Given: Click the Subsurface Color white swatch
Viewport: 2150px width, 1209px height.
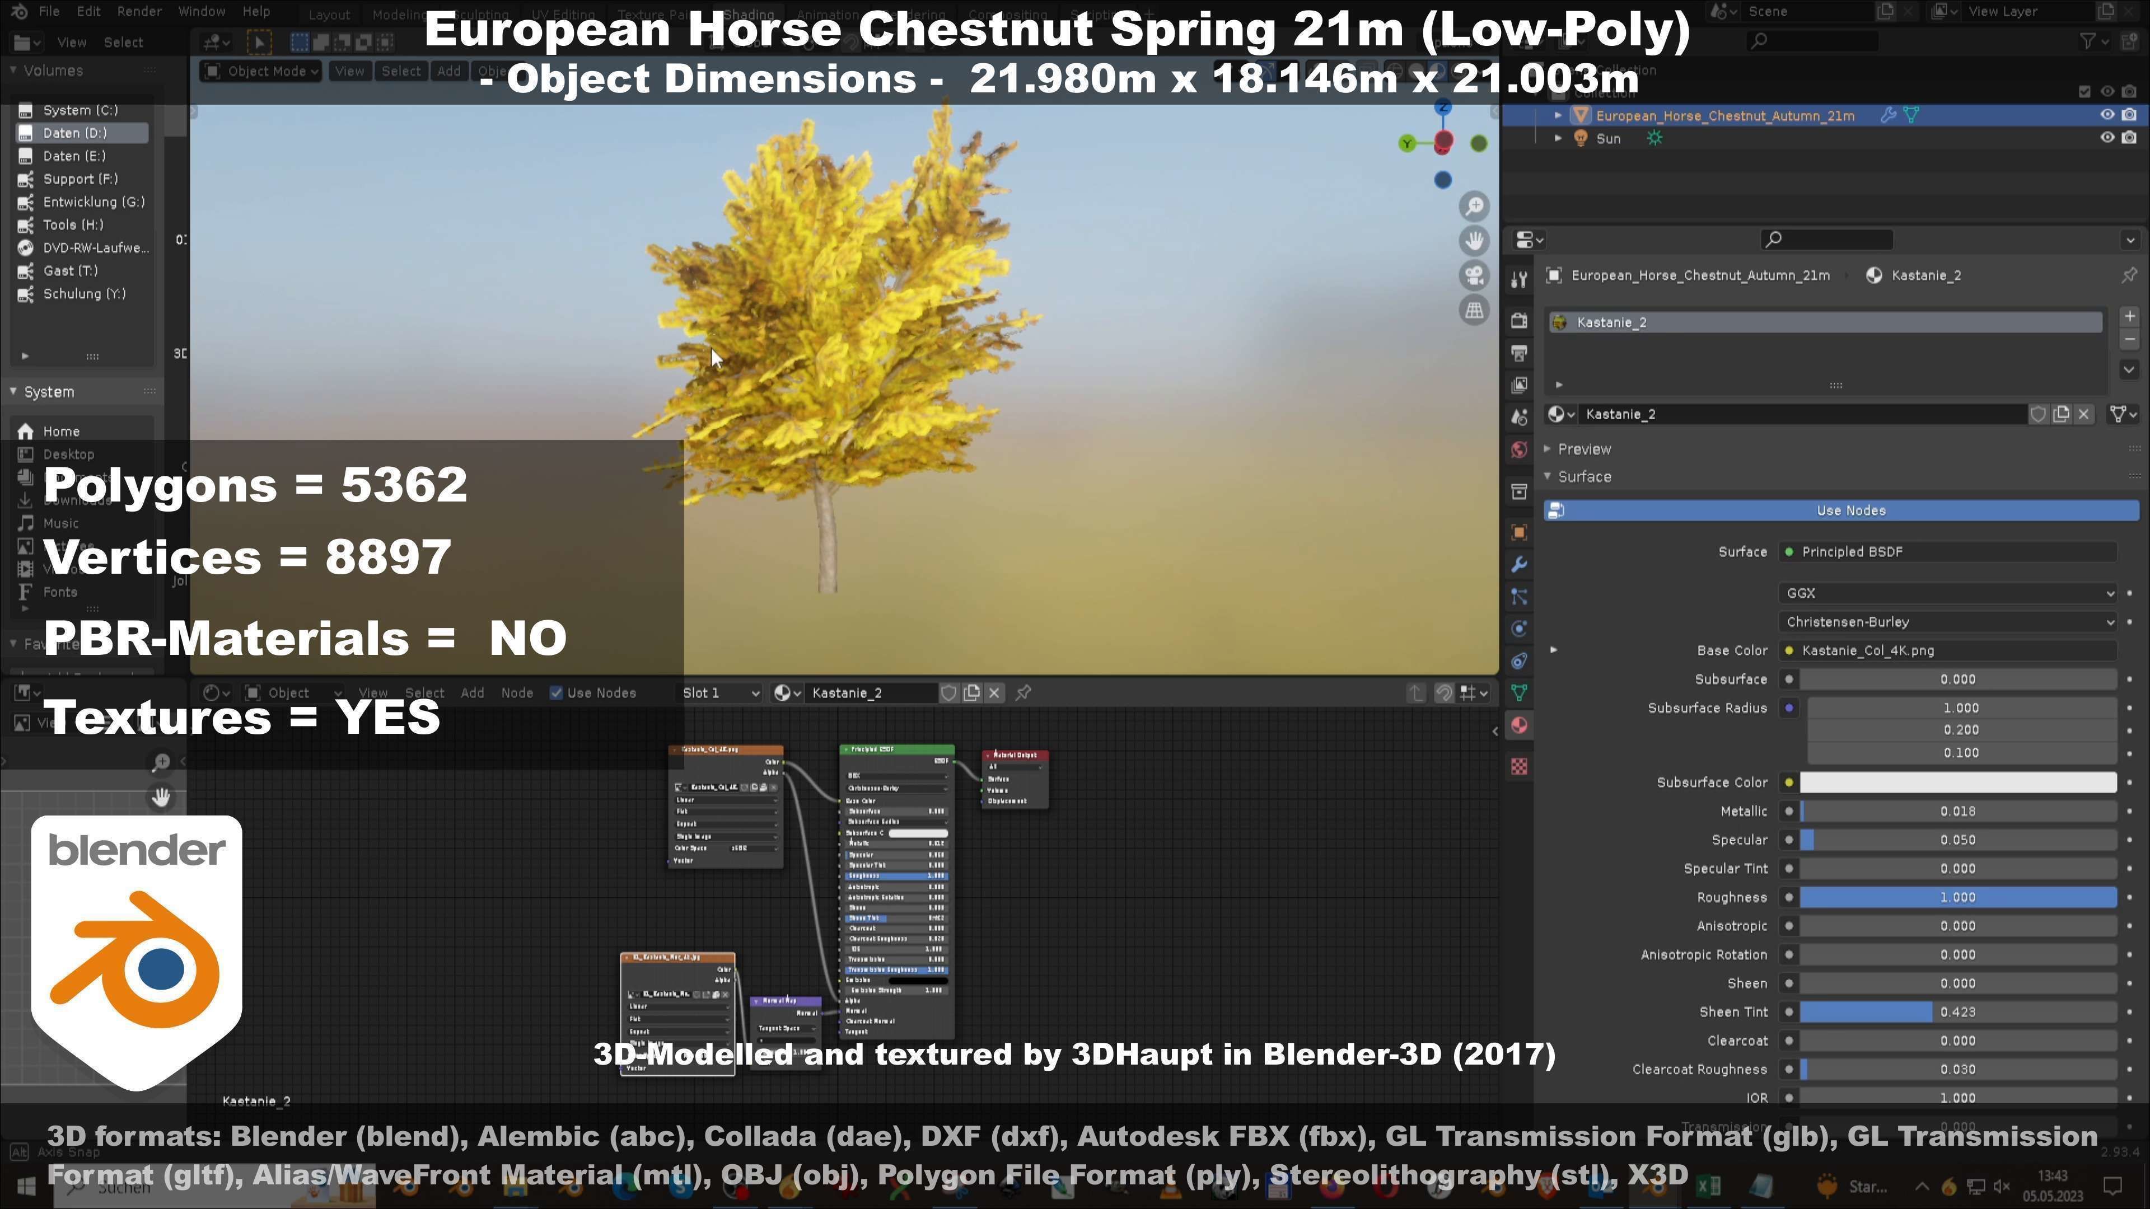Looking at the screenshot, I should pyautogui.click(x=1958, y=782).
